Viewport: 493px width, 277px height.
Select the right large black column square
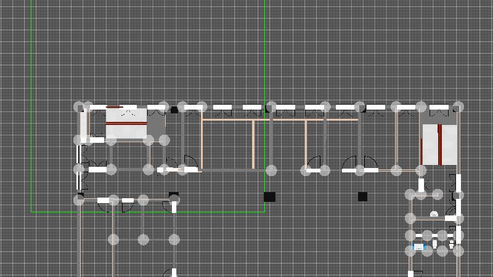(x=362, y=196)
